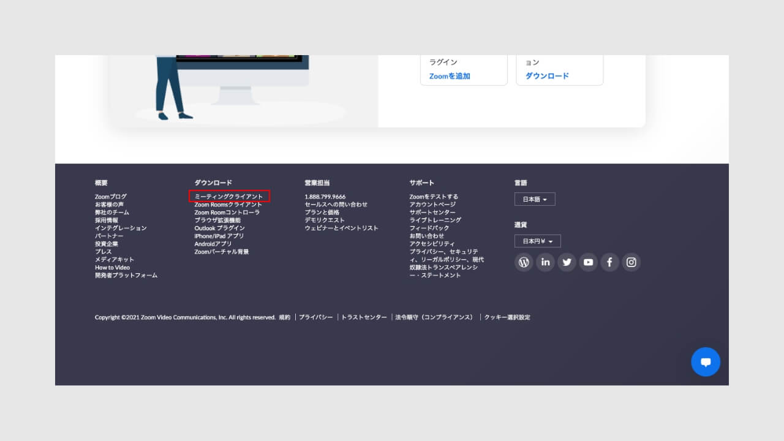Click the blue ダウンロード card link
This screenshot has height=441, width=784.
[547, 76]
